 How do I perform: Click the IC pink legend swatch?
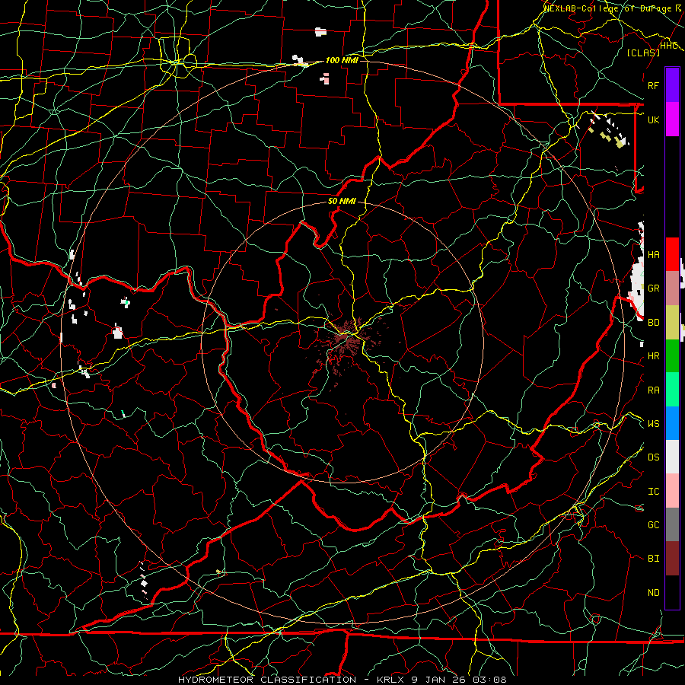click(672, 491)
